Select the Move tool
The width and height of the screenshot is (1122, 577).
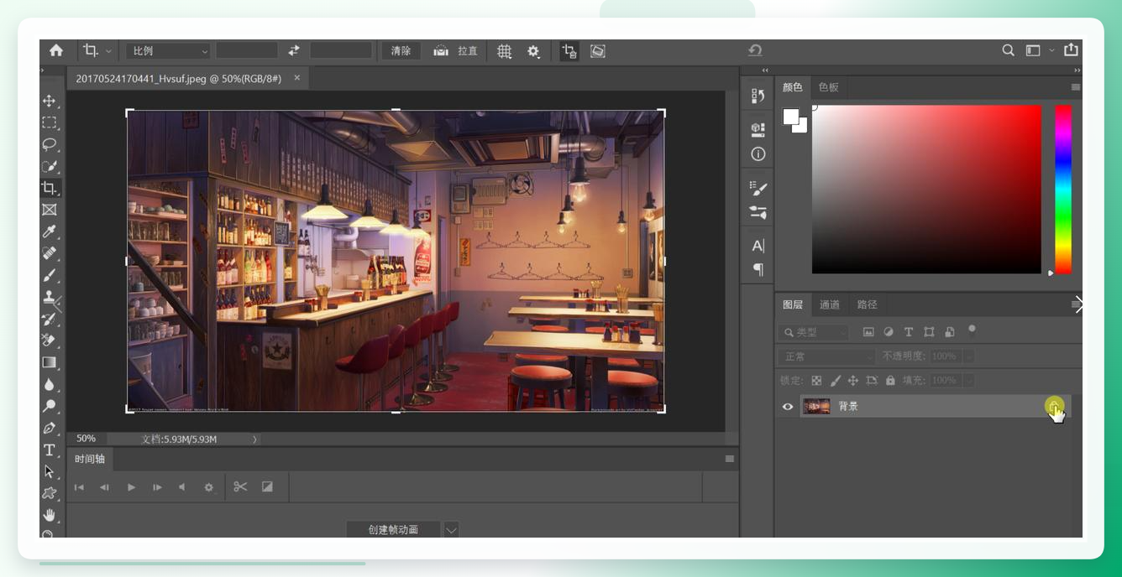pos(50,101)
